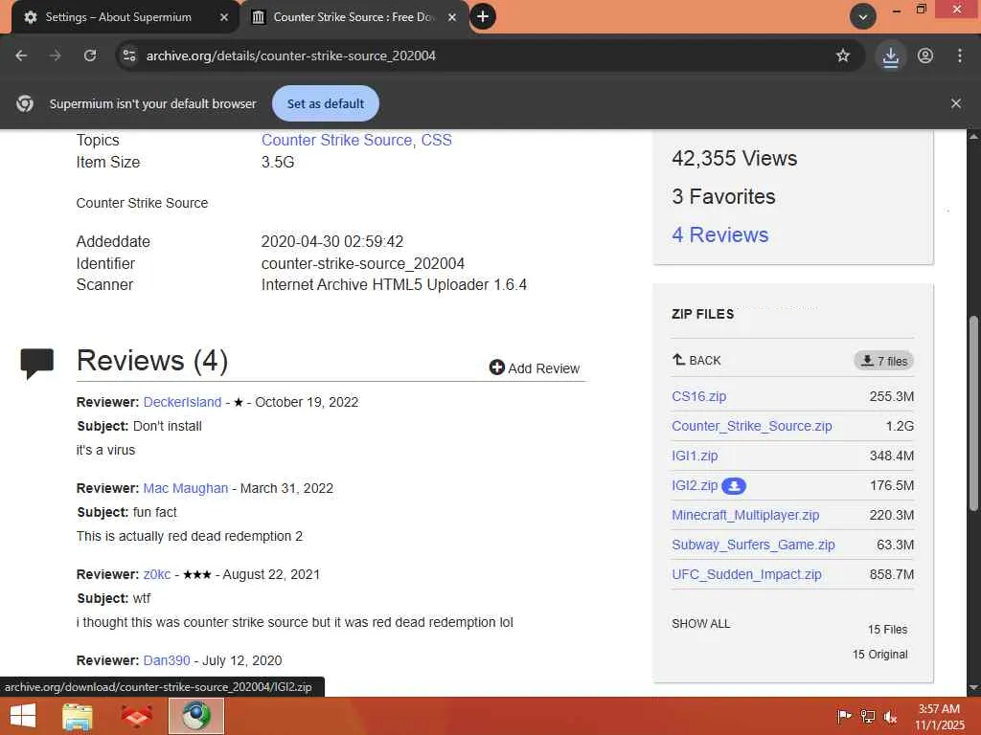
Task: Open Action Center flag tray icon
Action: [x=844, y=717]
